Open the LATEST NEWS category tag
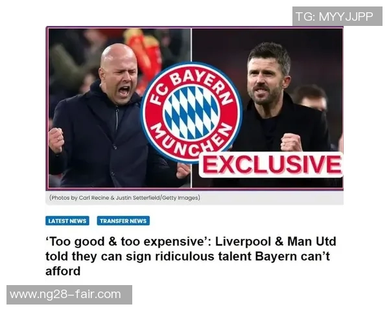 tap(67, 221)
